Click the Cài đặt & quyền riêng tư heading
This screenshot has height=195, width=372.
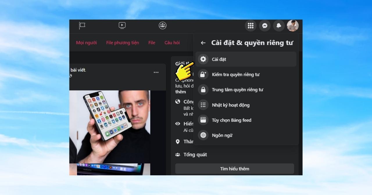click(x=252, y=43)
